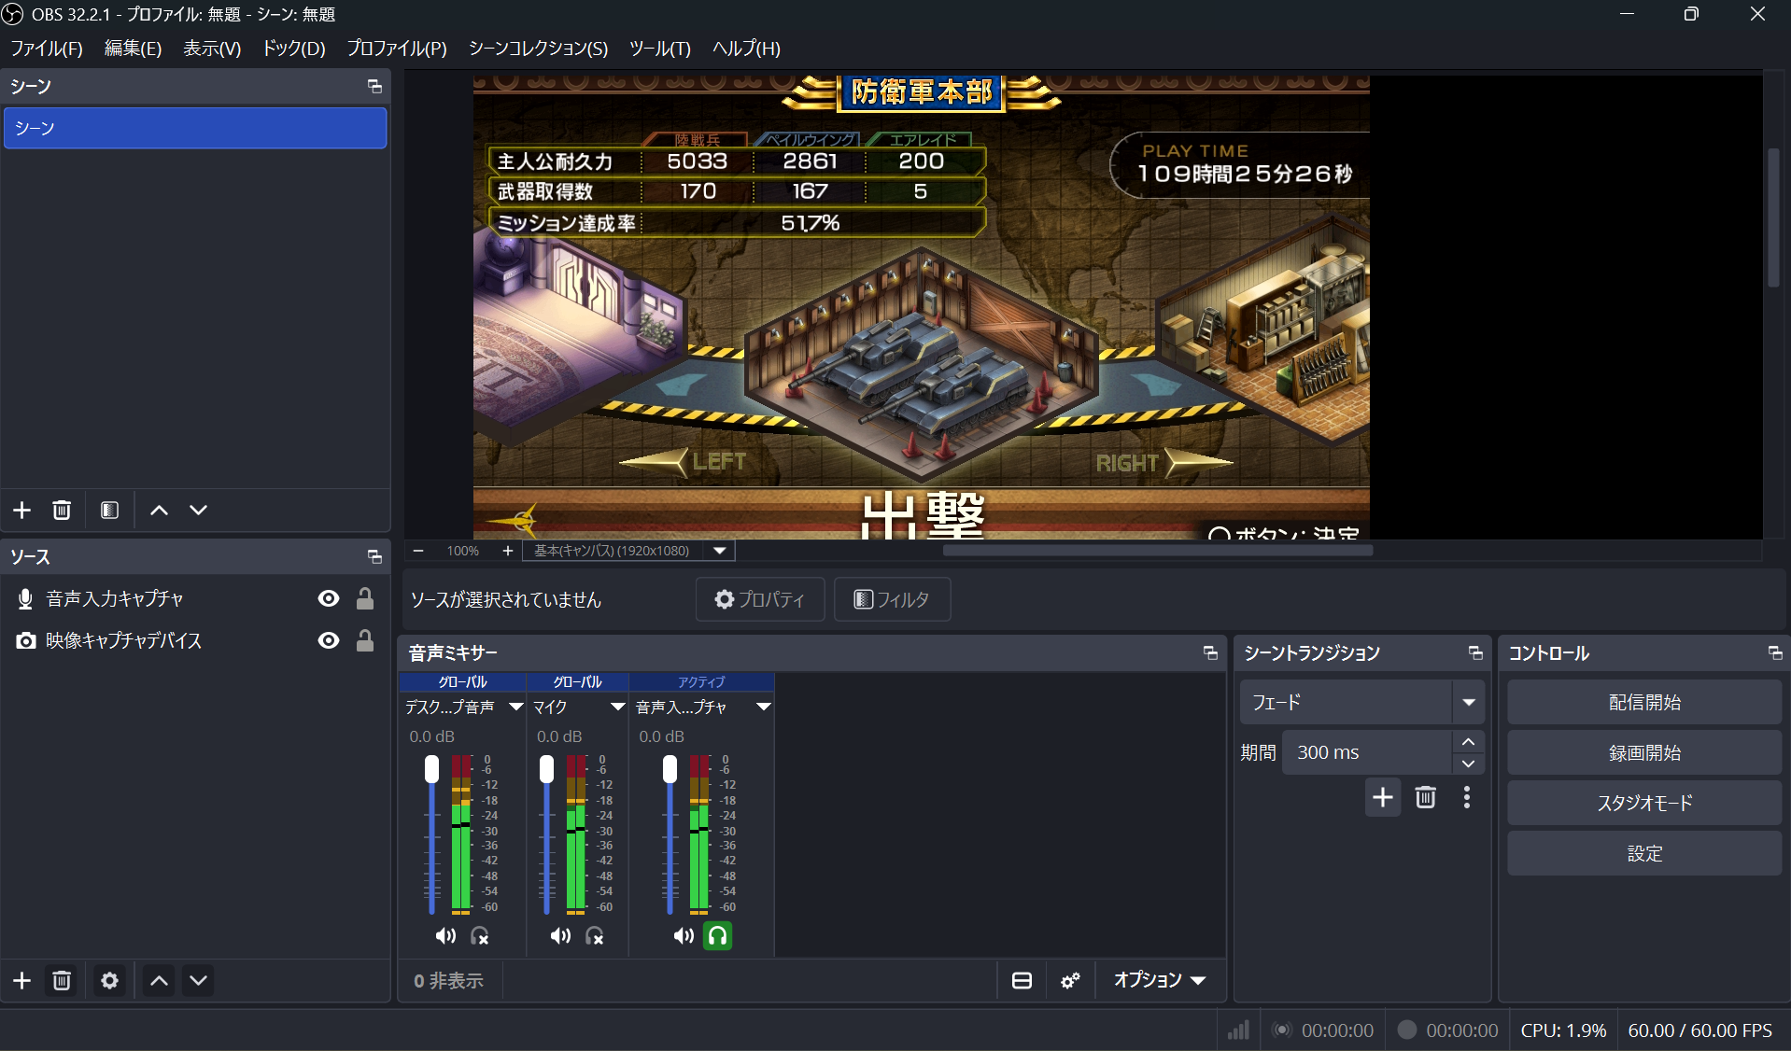Mute the 音声入力キャプチャ mixer channel
This screenshot has width=1791, height=1051.
point(684,935)
